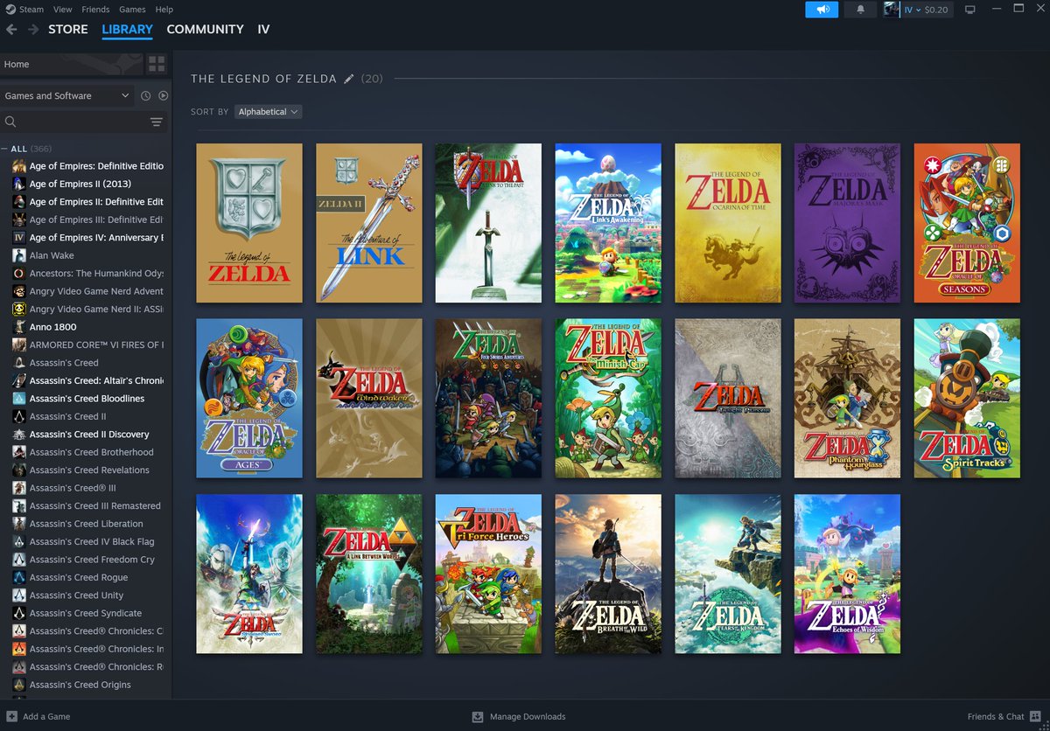The height and width of the screenshot is (731, 1050).
Task: Click Manage Downloads text
Action: (528, 716)
